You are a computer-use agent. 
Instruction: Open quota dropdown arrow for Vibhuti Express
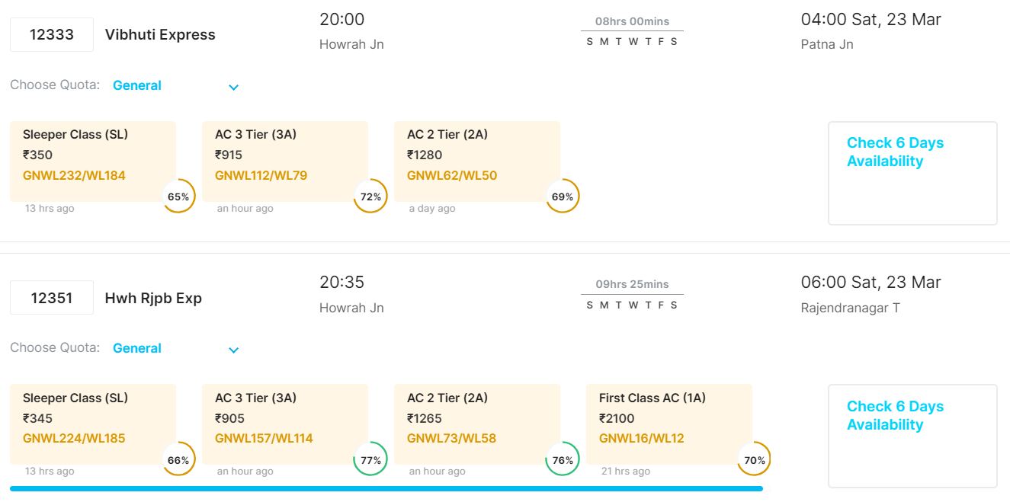234,87
